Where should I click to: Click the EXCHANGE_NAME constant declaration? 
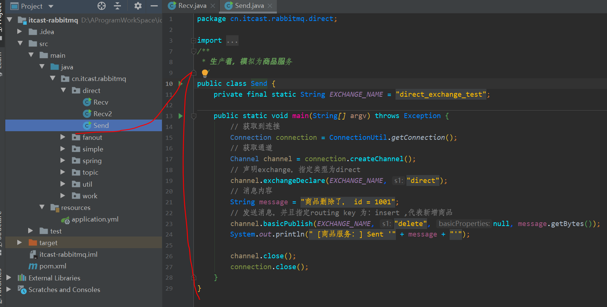(356, 94)
